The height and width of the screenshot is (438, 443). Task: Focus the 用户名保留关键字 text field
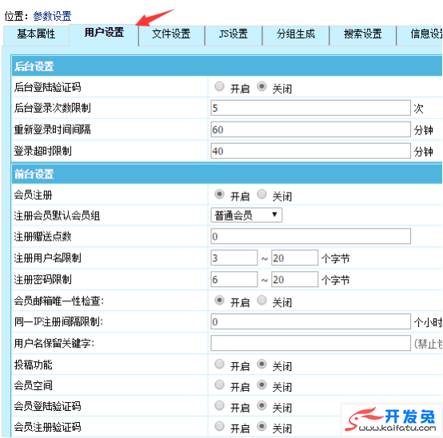(310, 343)
